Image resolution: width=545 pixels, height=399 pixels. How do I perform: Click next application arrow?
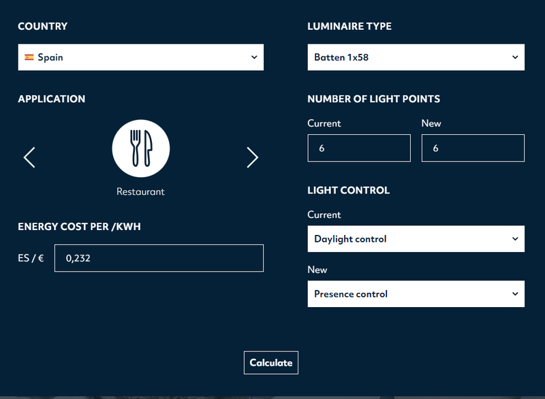pyautogui.click(x=252, y=157)
